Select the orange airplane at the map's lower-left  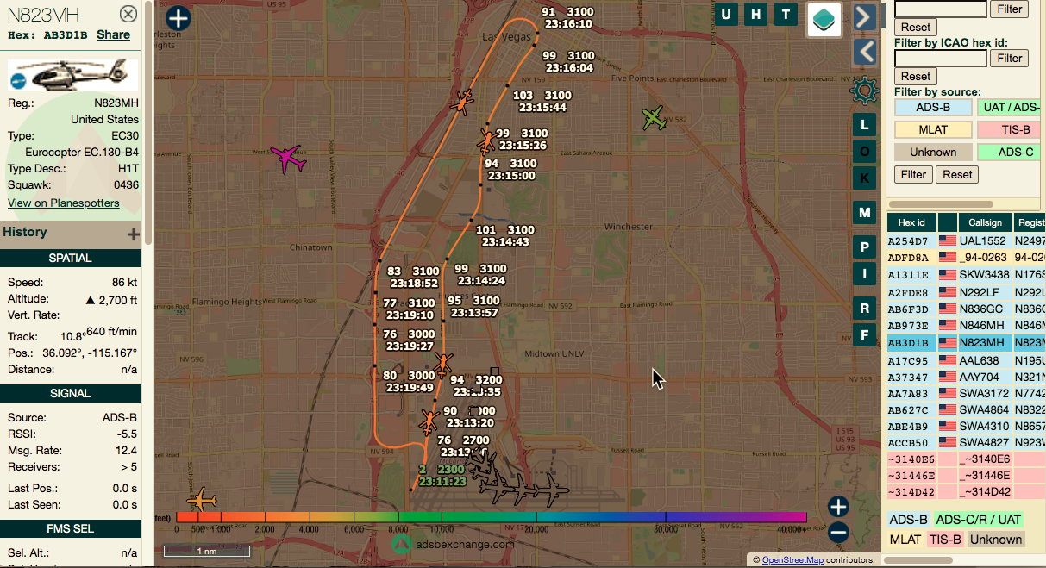tap(201, 500)
